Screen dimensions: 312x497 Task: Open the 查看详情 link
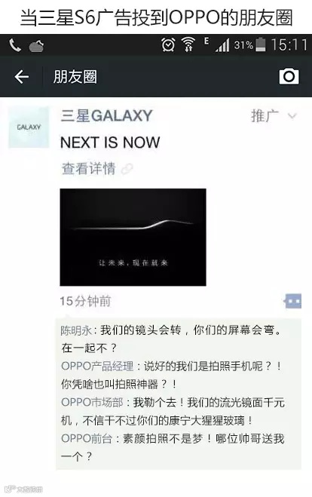tap(89, 169)
